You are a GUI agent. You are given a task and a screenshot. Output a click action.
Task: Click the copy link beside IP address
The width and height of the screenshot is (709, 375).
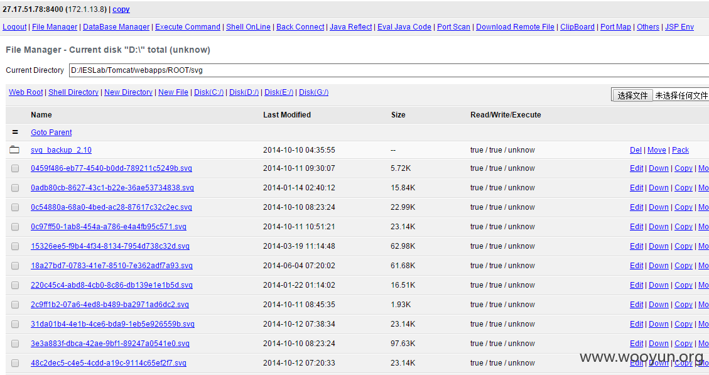(121, 9)
